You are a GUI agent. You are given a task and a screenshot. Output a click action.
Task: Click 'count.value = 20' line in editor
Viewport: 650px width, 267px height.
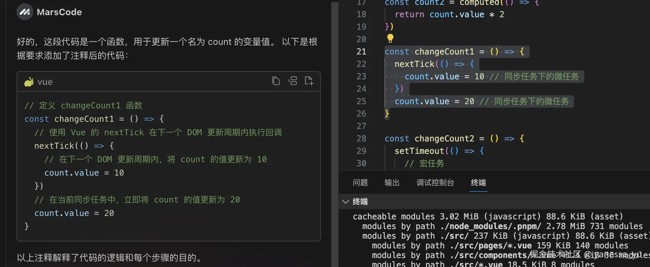coord(482,101)
